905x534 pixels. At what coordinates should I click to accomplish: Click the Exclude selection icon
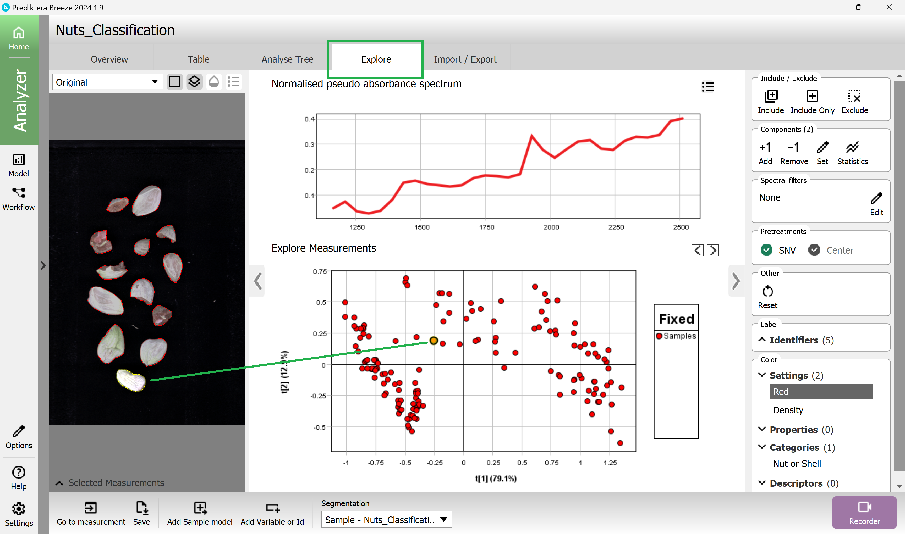[854, 96]
